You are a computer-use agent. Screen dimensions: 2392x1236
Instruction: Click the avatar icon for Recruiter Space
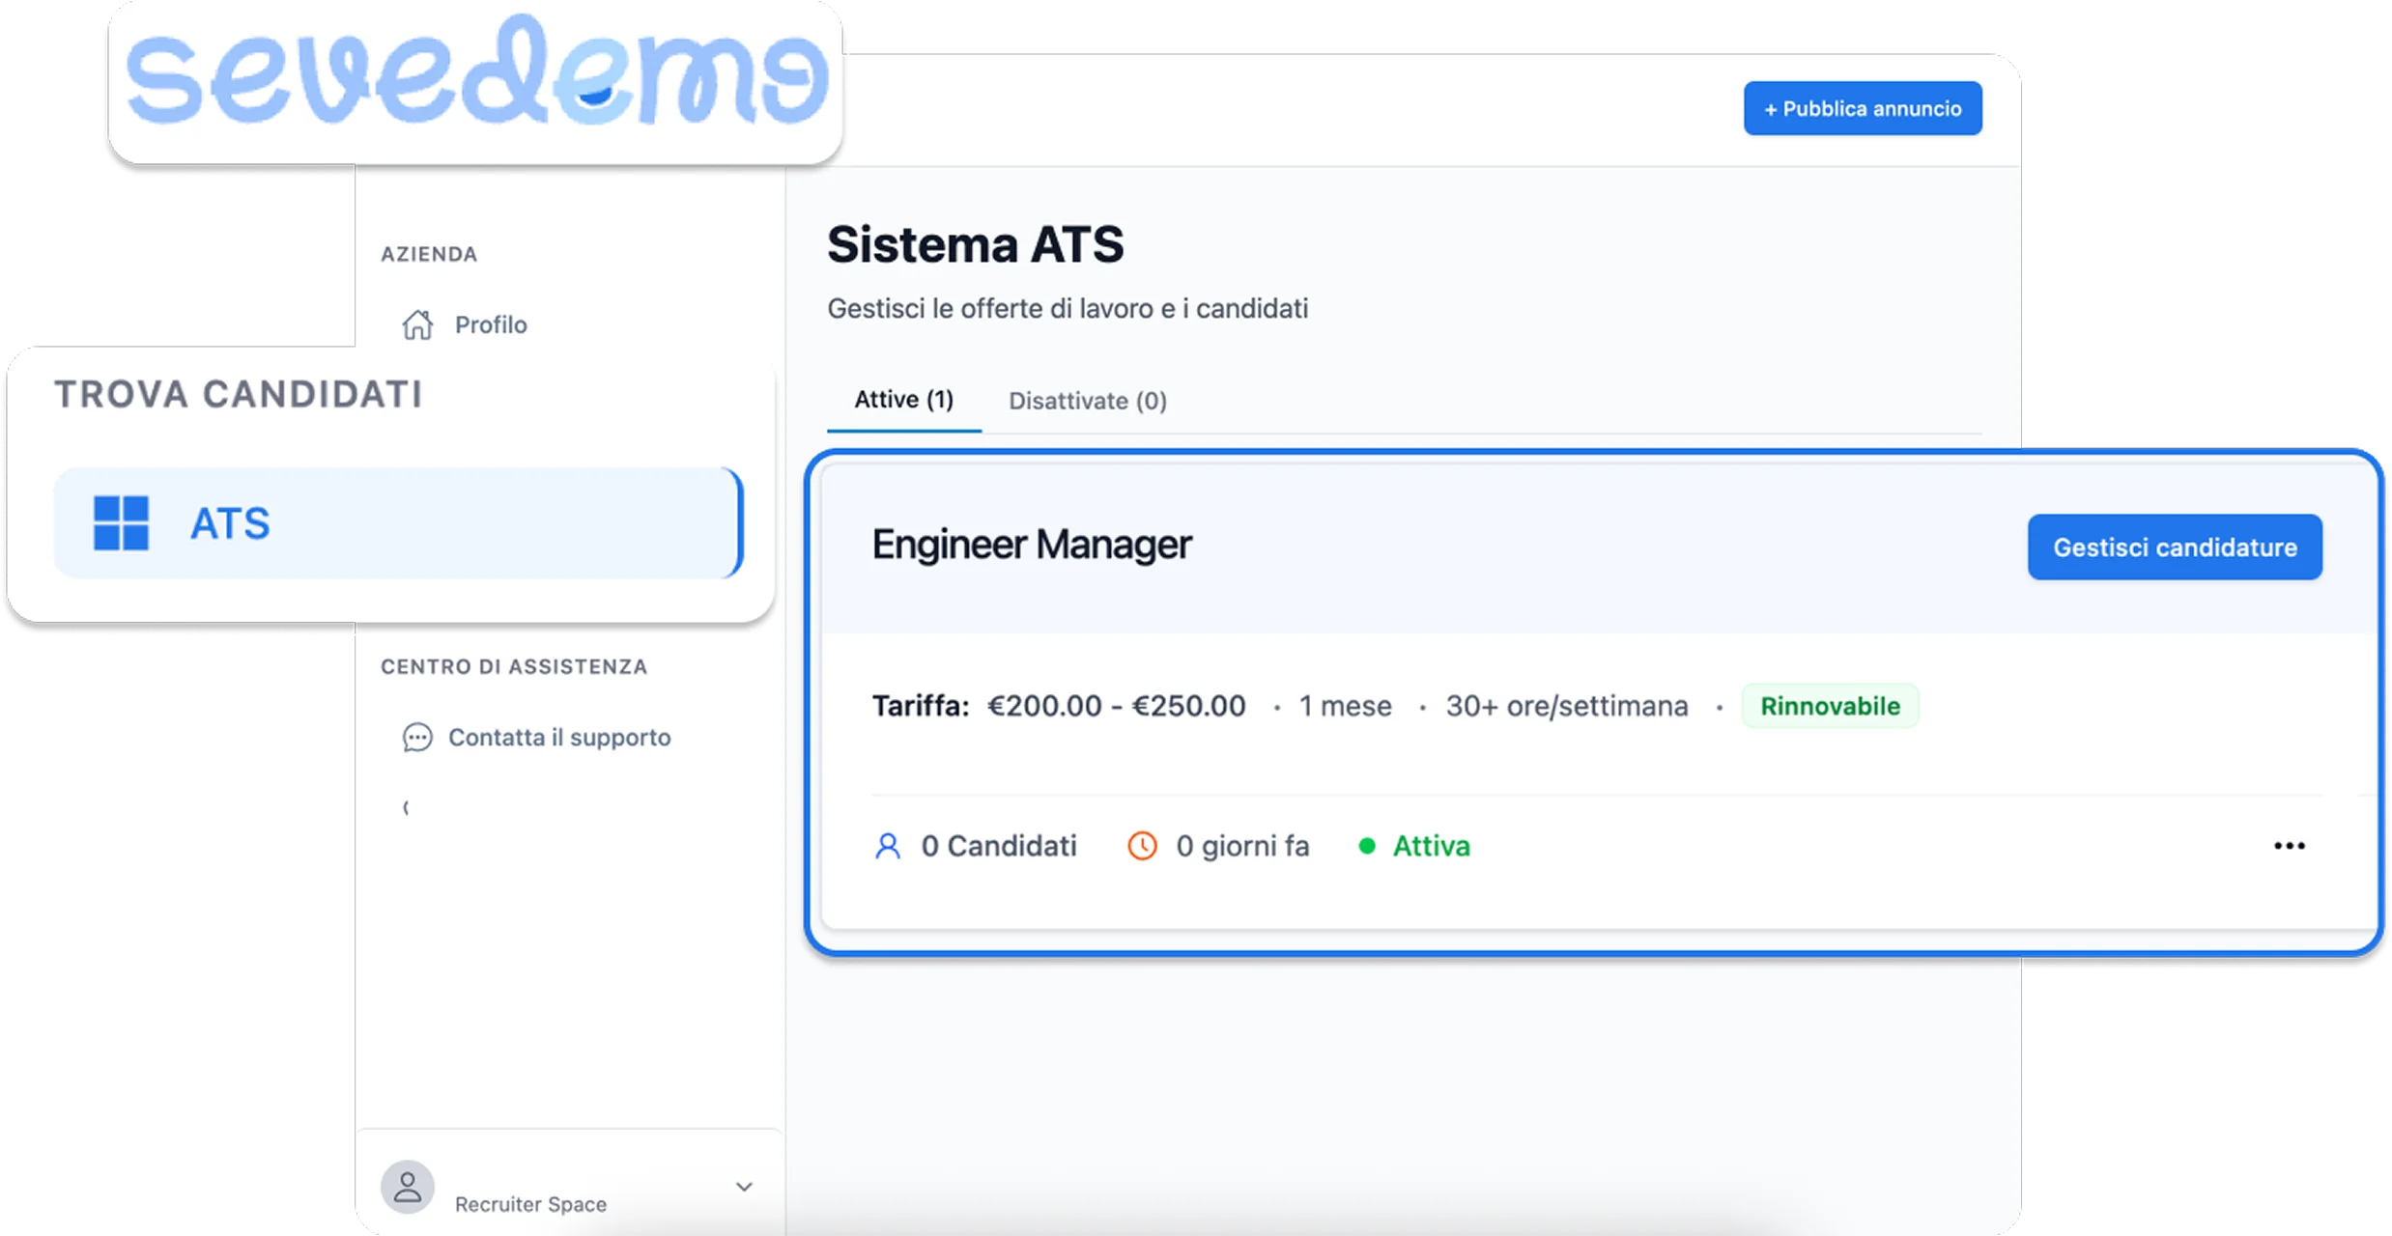click(407, 1188)
